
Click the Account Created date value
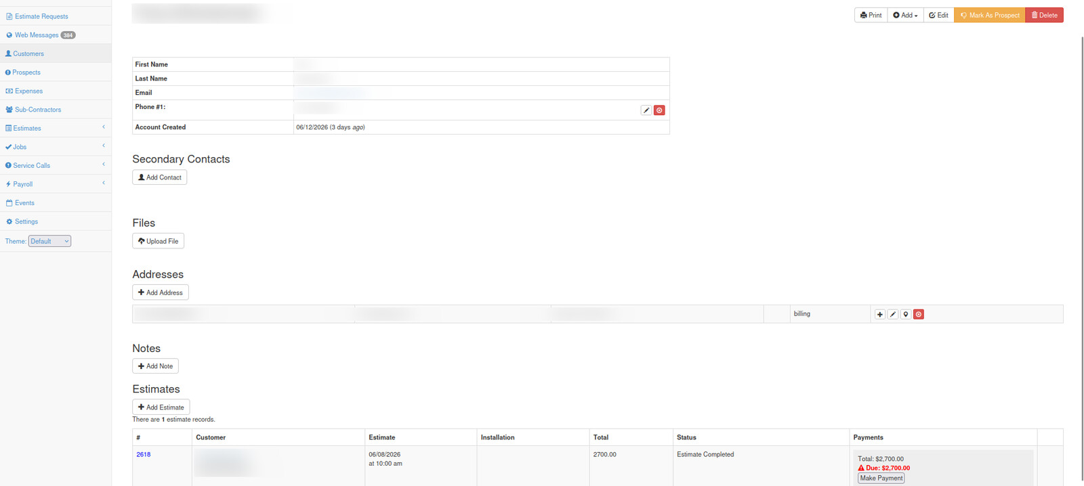[x=331, y=127]
